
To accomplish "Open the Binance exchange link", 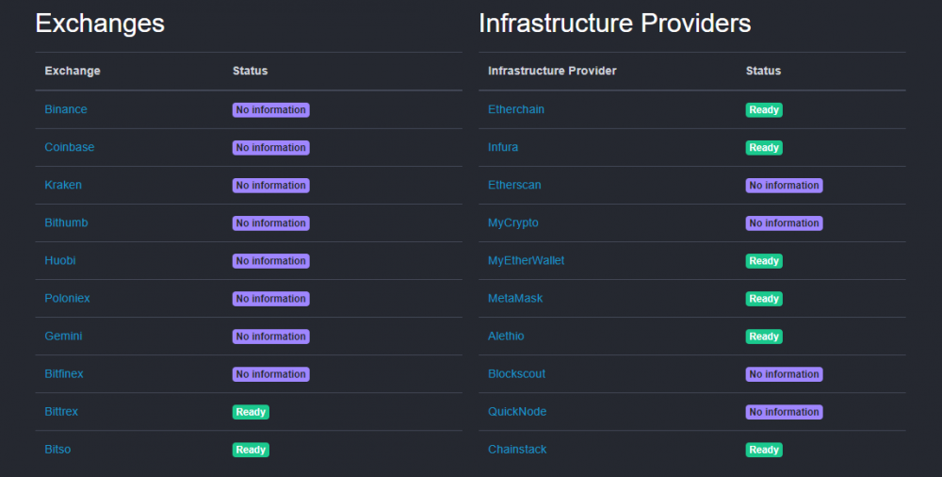I will pyautogui.click(x=66, y=109).
